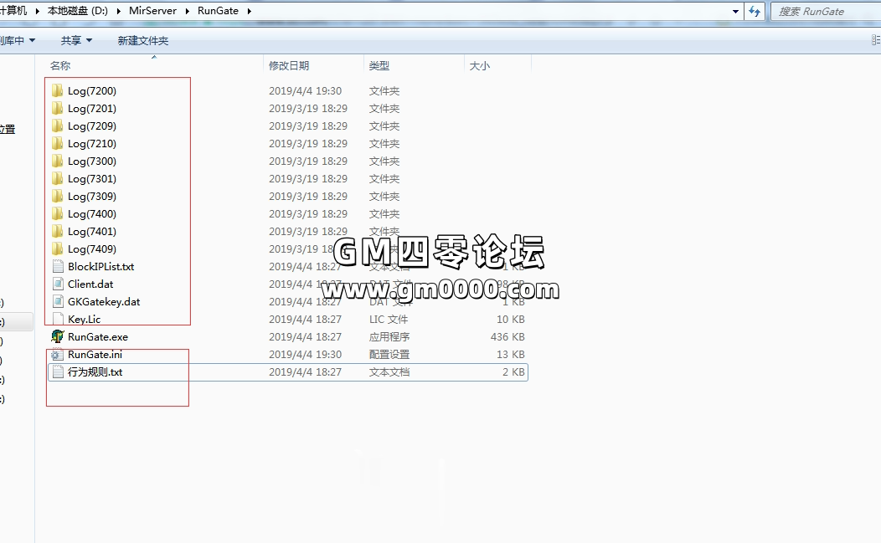The image size is (881, 543).
Task: Click the 搜索 RunGate search field
Action: [825, 11]
